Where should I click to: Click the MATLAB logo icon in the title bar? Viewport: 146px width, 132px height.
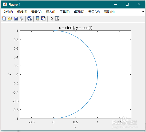tap(5, 4)
